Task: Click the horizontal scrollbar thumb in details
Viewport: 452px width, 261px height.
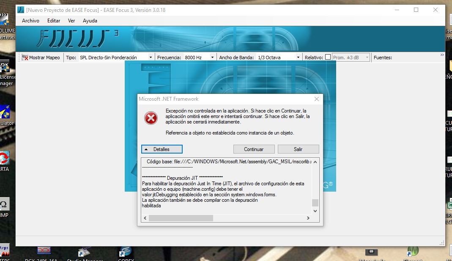Action: click(181, 218)
